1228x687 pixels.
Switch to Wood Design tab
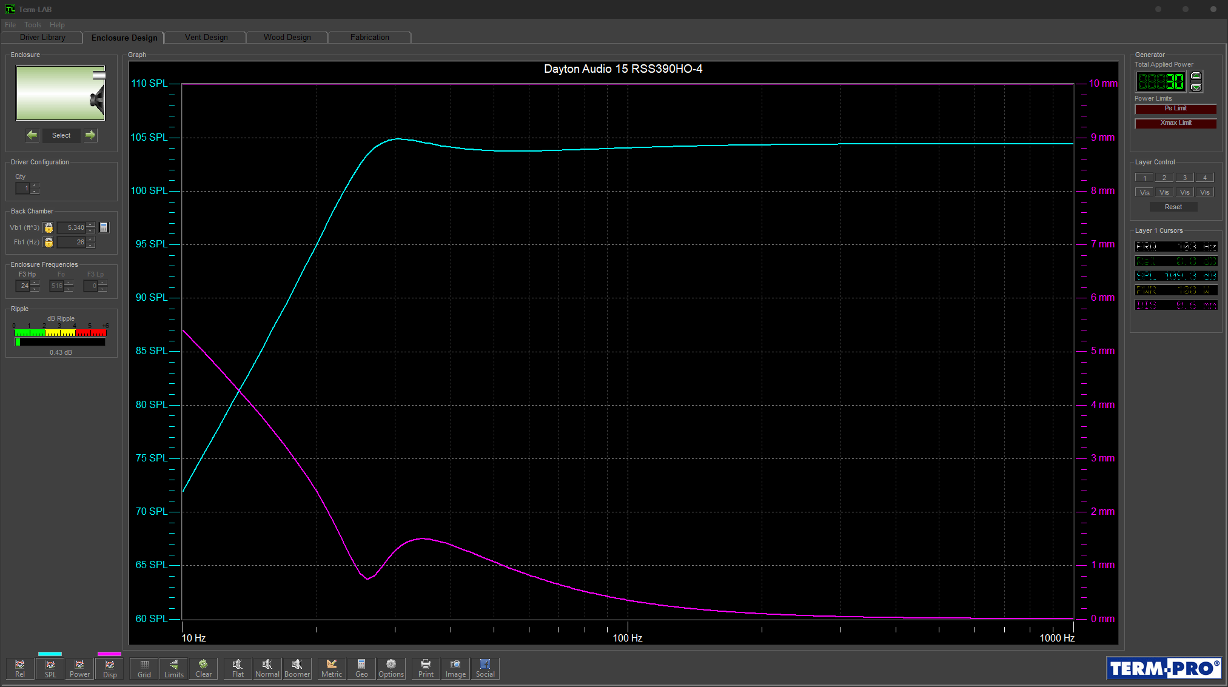287,38
